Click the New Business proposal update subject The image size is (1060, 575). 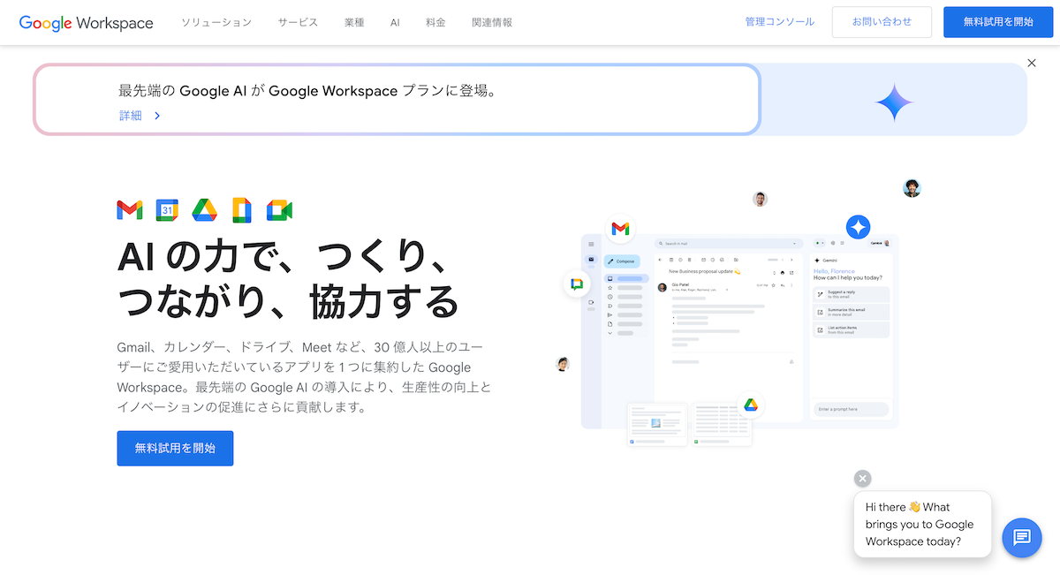[704, 272]
